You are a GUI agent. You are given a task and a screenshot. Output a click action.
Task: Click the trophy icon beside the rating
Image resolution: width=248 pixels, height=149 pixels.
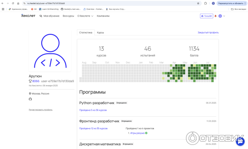(x=30, y=81)
